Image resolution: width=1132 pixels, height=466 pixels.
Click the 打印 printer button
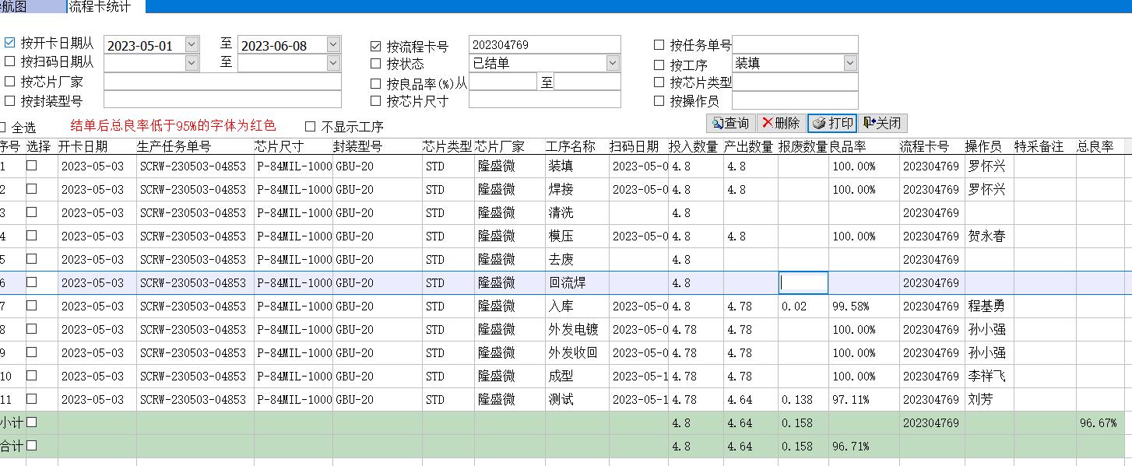click(832, 123)
